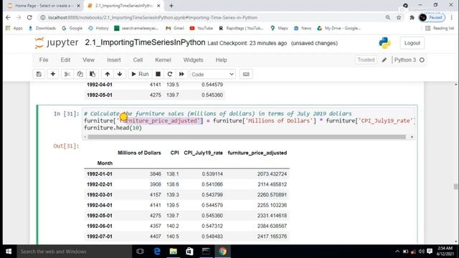Rename notebook via the 2.1_ImportingTimeSeriesInPython title

tap(145, 42)
